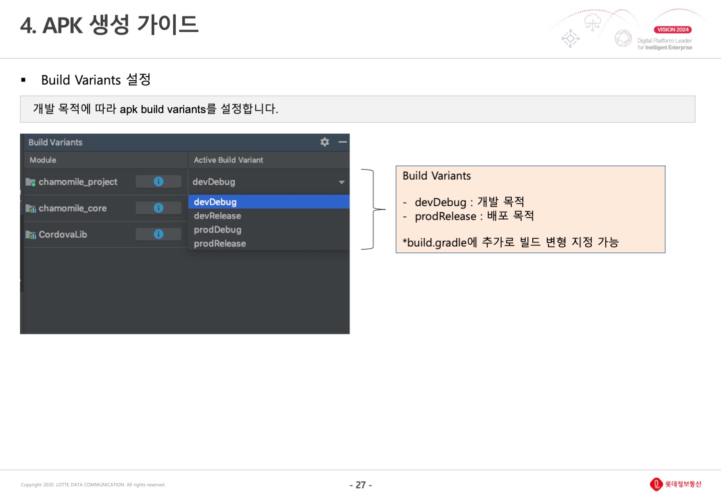Click info icon for chamomile_project
Image resolution: width=721 pixels, height=499 pixels.
pyautogui.click(x=158, y=182)
